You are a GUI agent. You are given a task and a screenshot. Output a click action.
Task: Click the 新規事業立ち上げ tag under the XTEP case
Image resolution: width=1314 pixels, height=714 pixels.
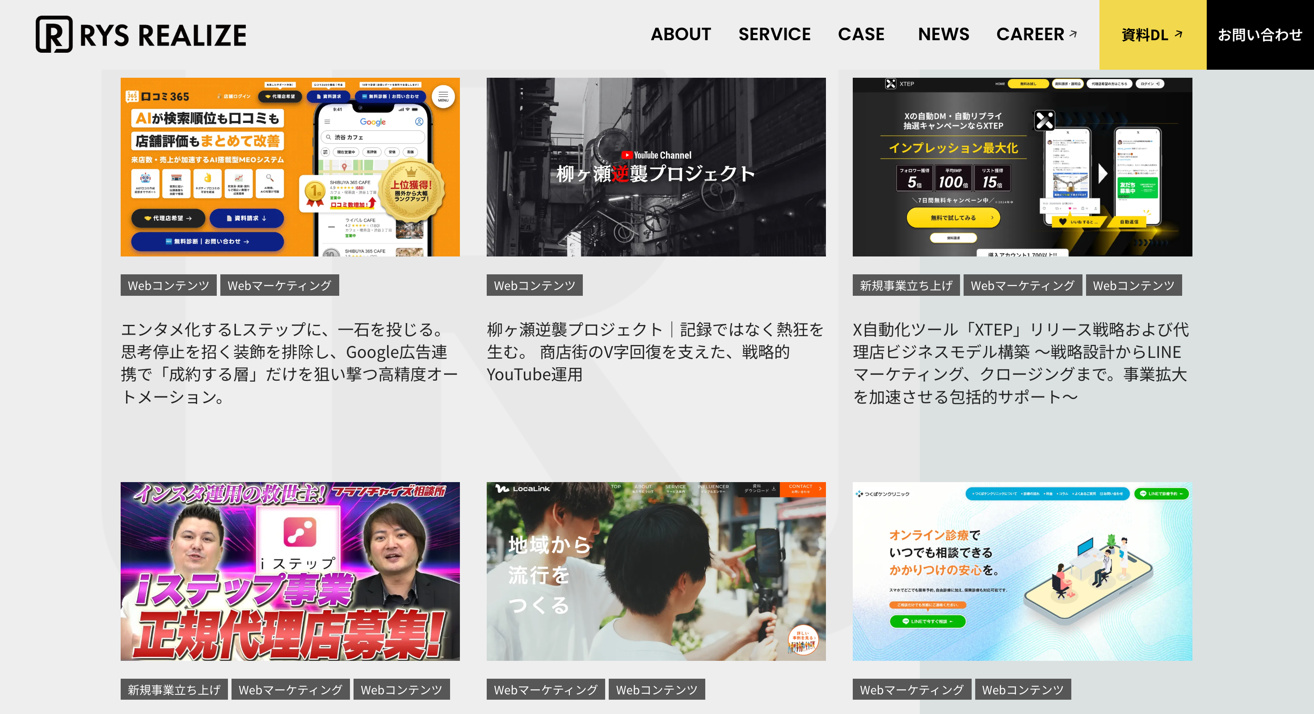[905, 285]
